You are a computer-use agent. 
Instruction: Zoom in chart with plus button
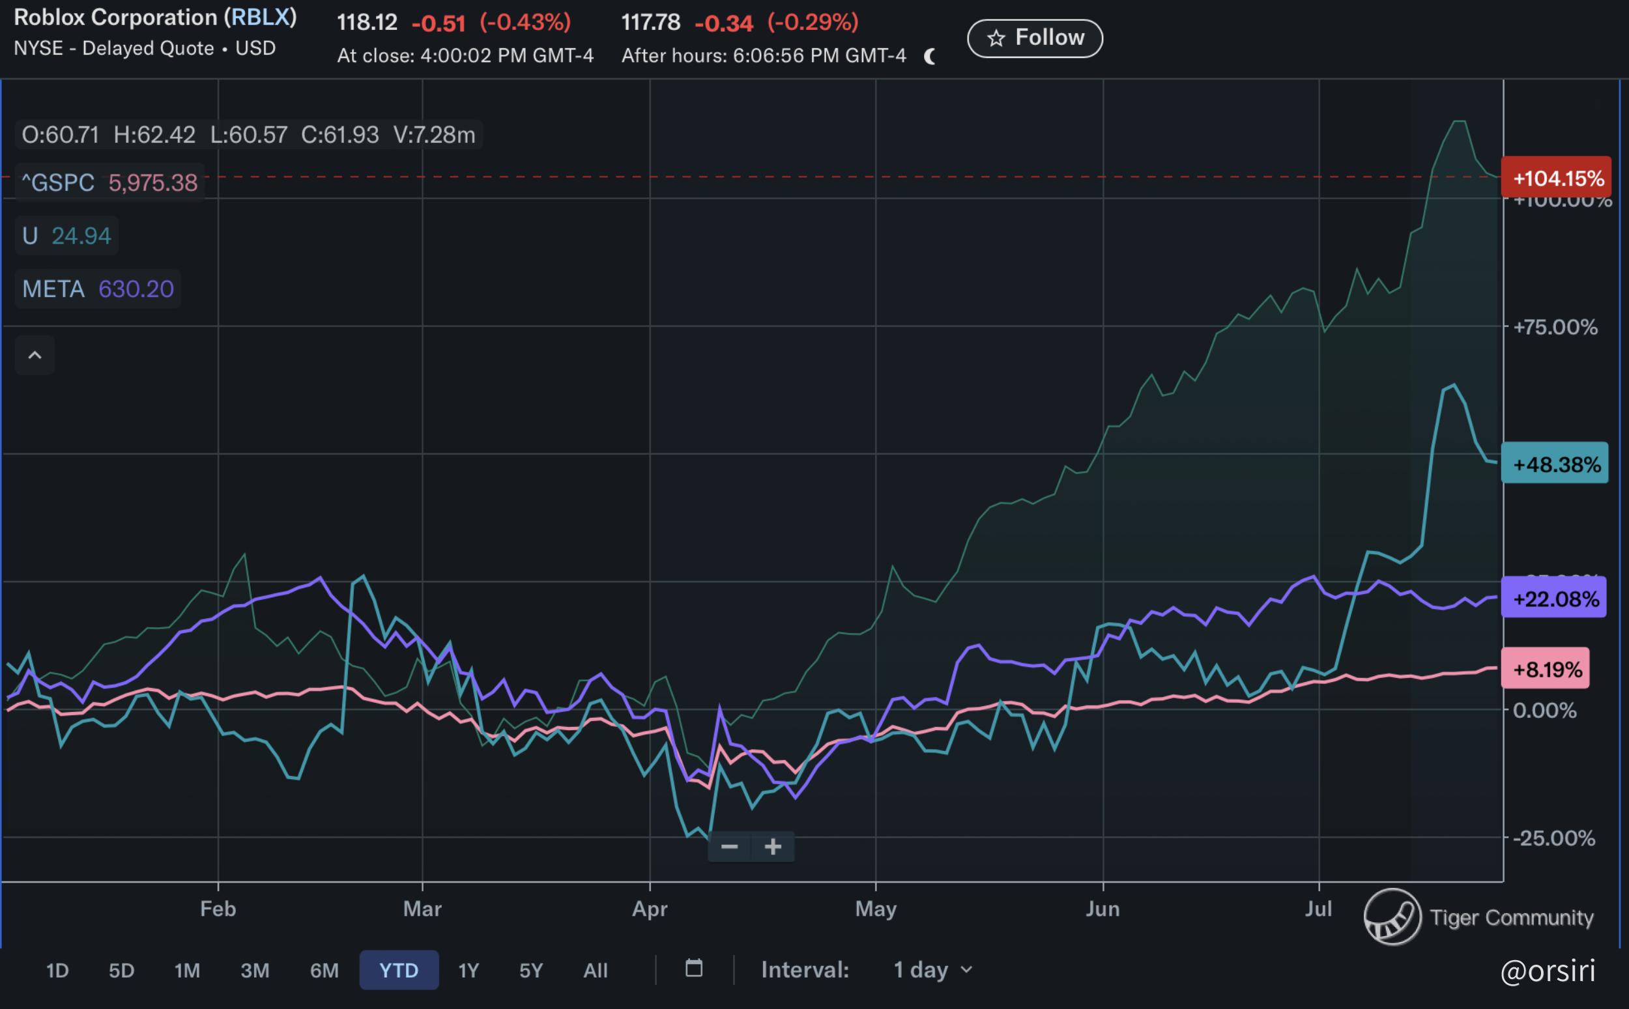[773, 847]
